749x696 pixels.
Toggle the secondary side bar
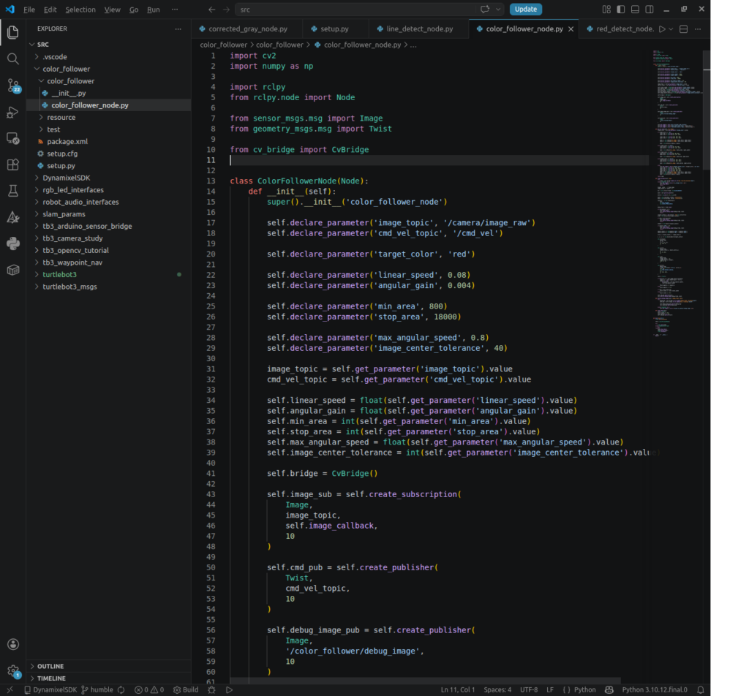(x=650, y=9)
